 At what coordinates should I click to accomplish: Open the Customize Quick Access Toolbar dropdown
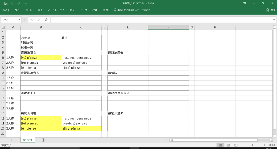click(x=26, y=3)
